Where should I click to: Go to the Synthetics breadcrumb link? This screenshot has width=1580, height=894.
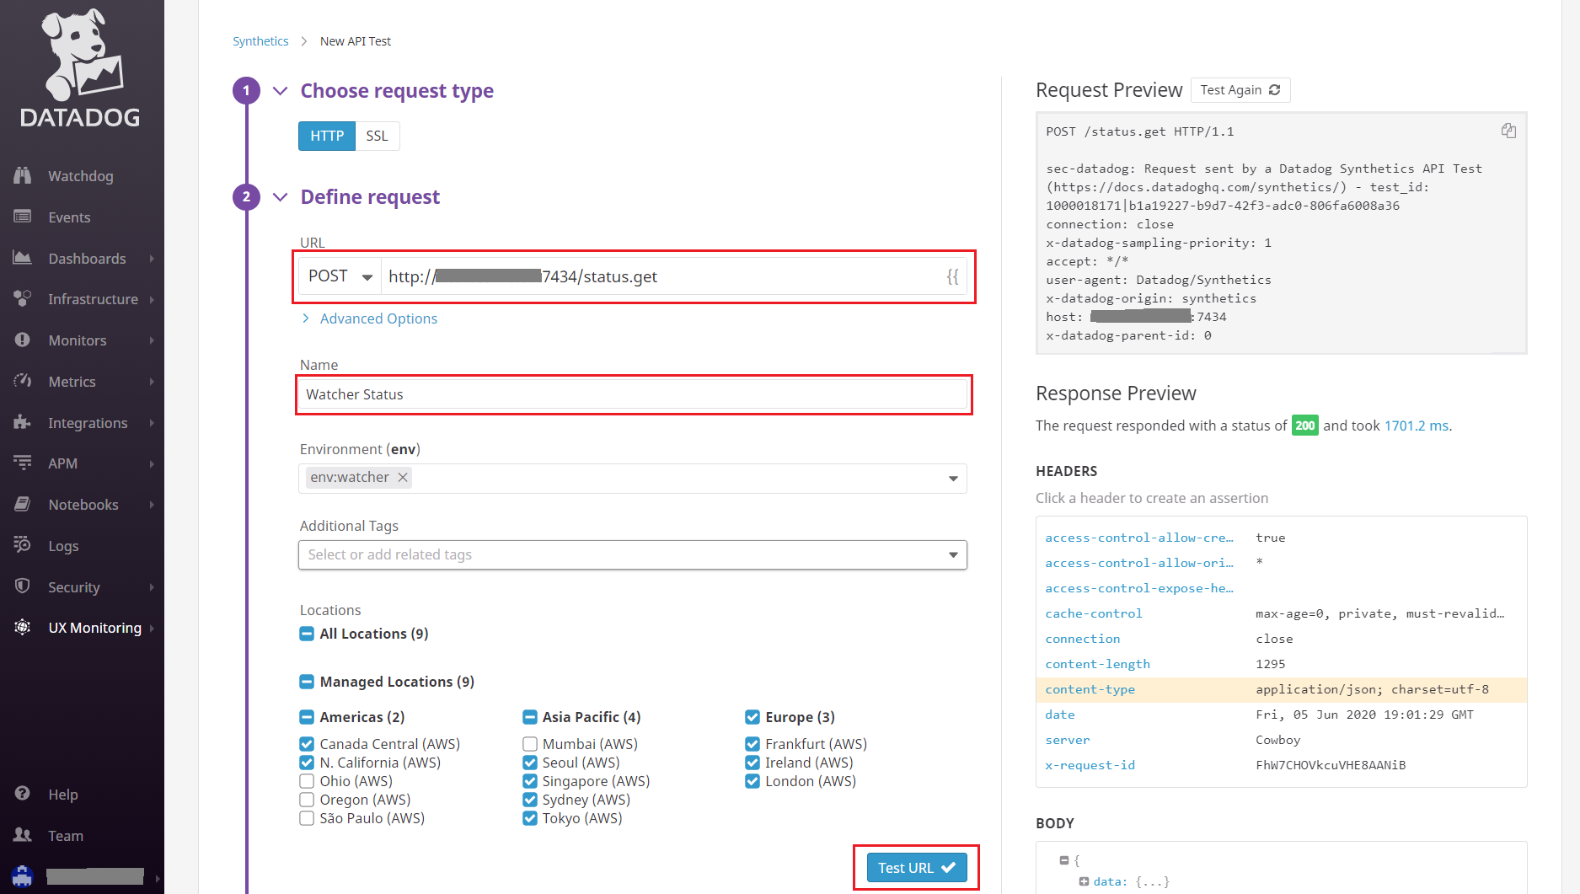pyautogui.click(x=260, y=41)
